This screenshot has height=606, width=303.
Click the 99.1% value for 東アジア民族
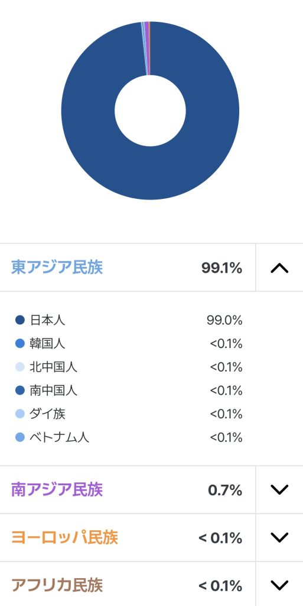click(x=221, y=268)
